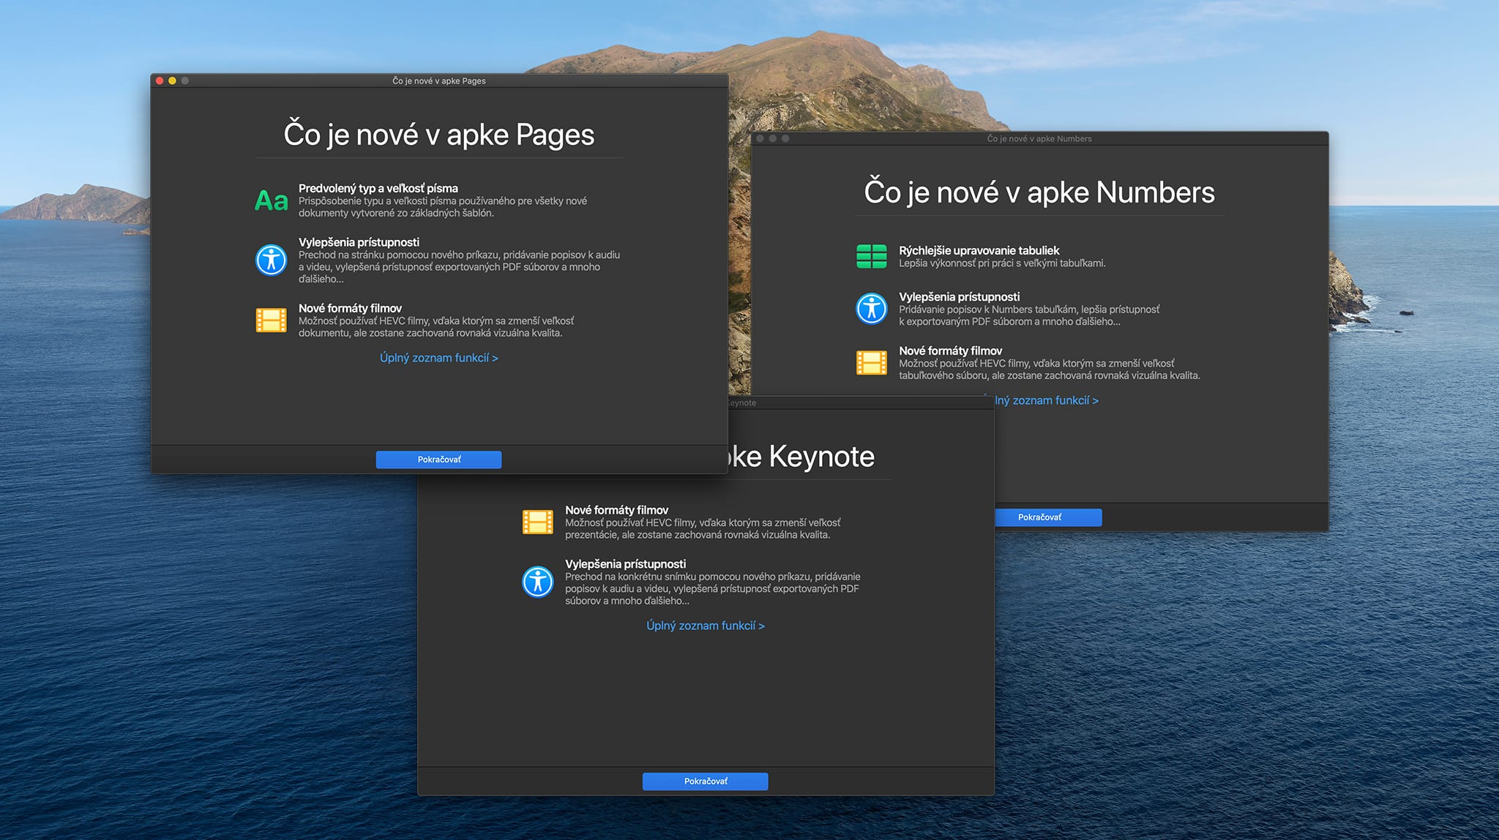Viewport: 1499px width, 840px height.
Task: Click Pokračovať button in Numbers window
Action: 1048,517
